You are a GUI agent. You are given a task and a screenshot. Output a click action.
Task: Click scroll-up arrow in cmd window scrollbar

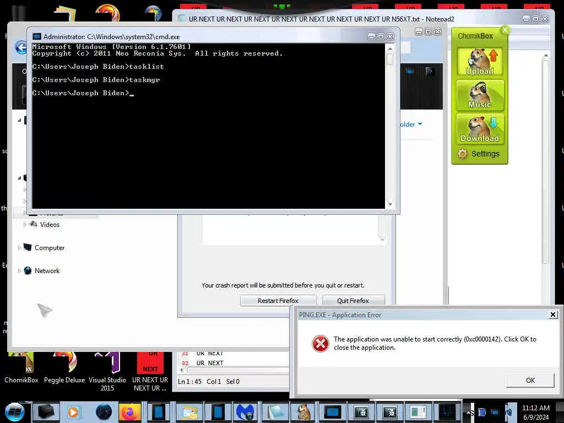(x=390, y=48)
